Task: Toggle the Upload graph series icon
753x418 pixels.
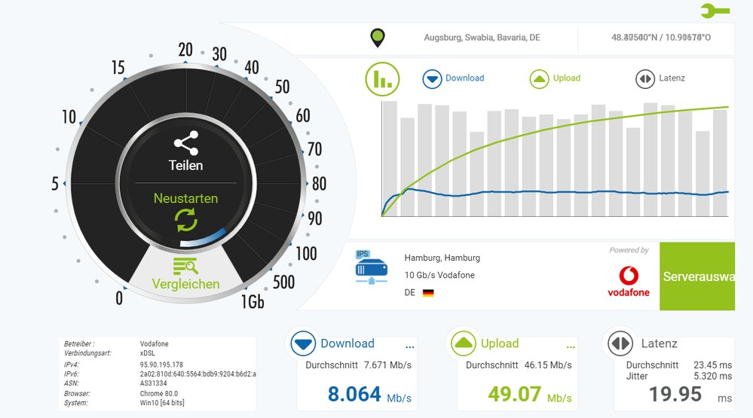Action: 539,79
